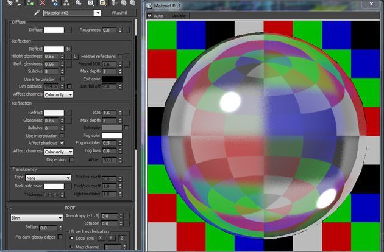Click the refraction Glossiness map slot button

click(69, 121)
